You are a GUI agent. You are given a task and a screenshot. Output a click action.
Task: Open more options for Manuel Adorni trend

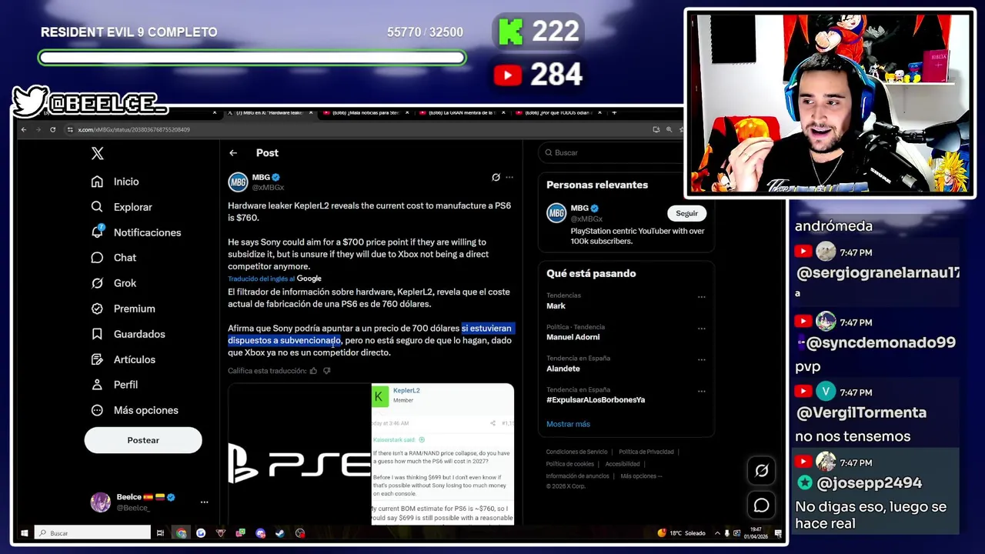pyautogui.click(x=701, y=328)
